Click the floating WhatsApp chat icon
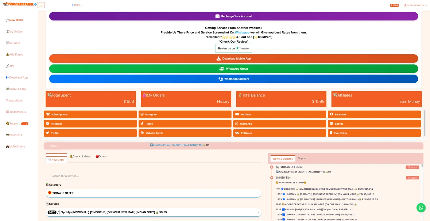 click(x=421, y=208)
